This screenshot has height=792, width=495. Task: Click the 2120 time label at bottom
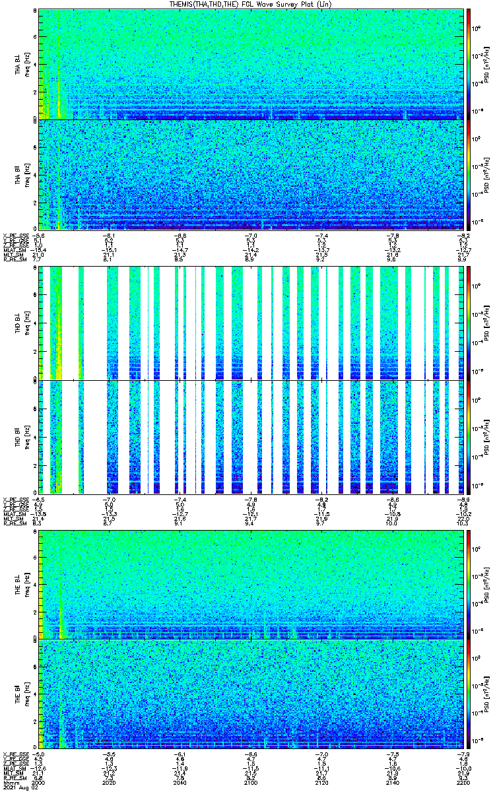pyautogui.click(x=320, y=781)
